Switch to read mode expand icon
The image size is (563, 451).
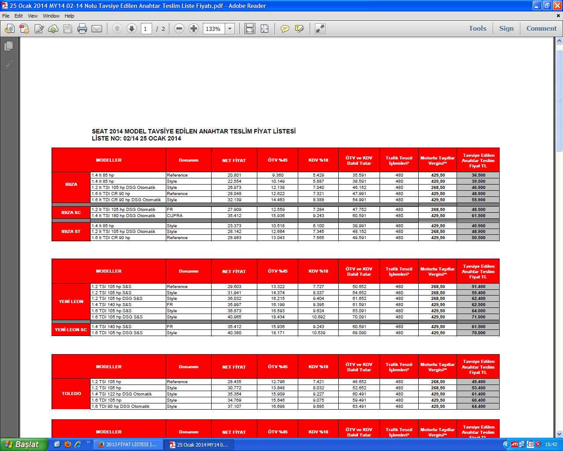point(320,29)
